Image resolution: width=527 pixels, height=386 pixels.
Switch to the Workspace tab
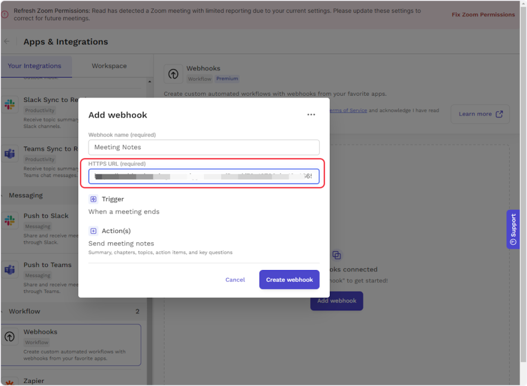click(109, 66)
